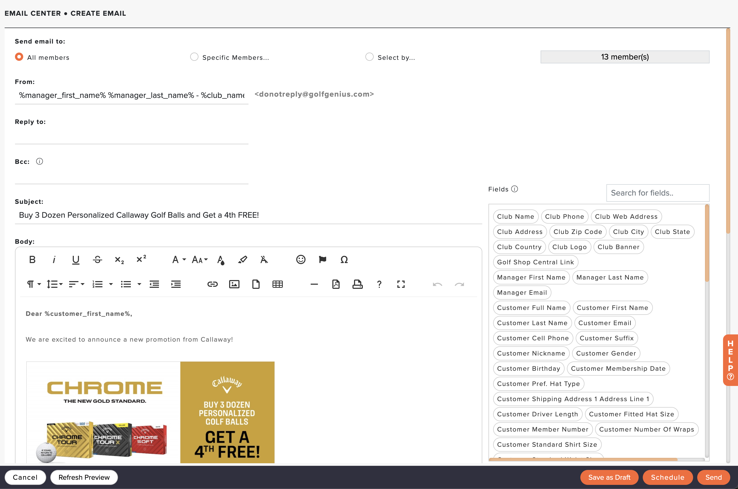Viewport: 738px width, 489px height.
Task: Click the Fields panel horizontal scrollbar
Action: tap(583, 459)
